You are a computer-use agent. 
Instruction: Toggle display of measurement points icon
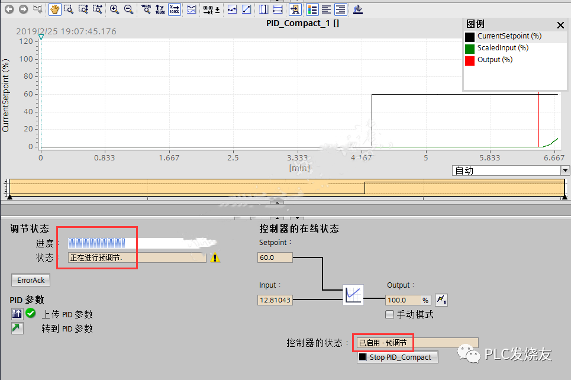coord(233,9)
